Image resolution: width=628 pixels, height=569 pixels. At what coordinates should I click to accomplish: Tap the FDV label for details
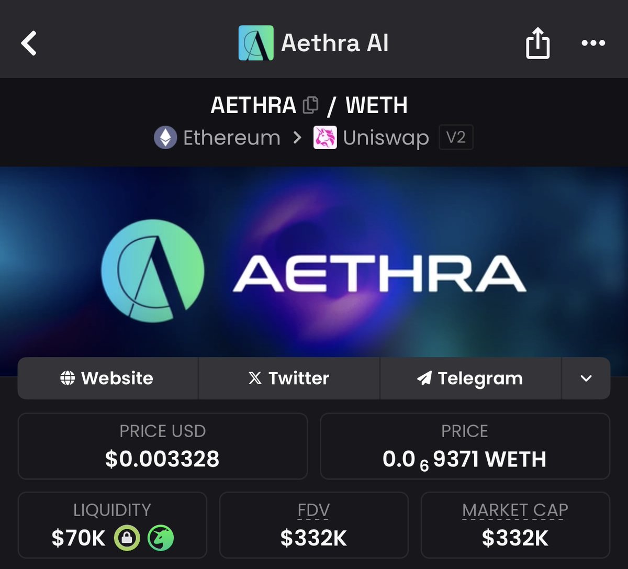[x=313, y=510]
